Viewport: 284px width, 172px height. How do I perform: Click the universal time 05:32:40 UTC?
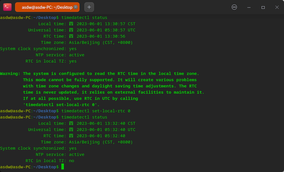click(106, 130)
